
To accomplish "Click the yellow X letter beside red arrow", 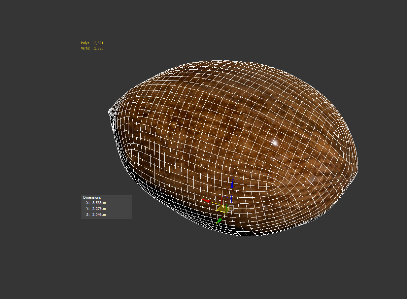I will [202, 198].
